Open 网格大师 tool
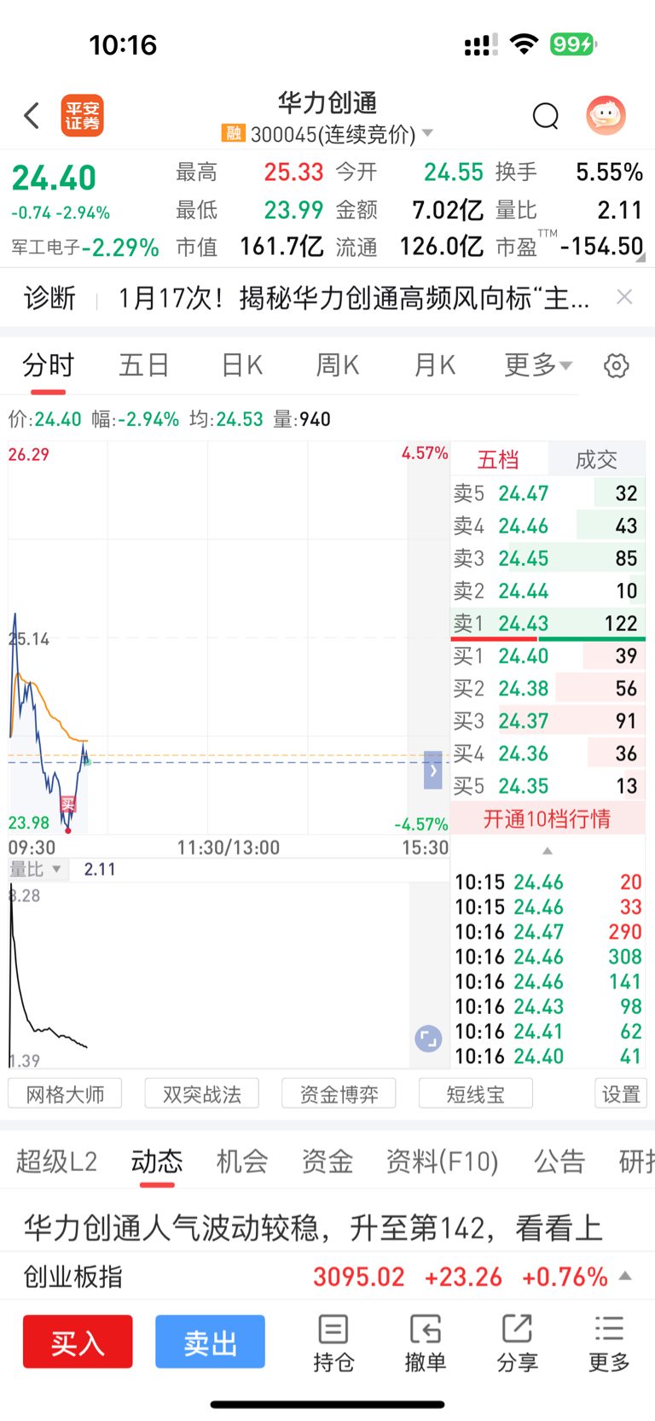This screenshot has width=655, height=1421. 65,1094
